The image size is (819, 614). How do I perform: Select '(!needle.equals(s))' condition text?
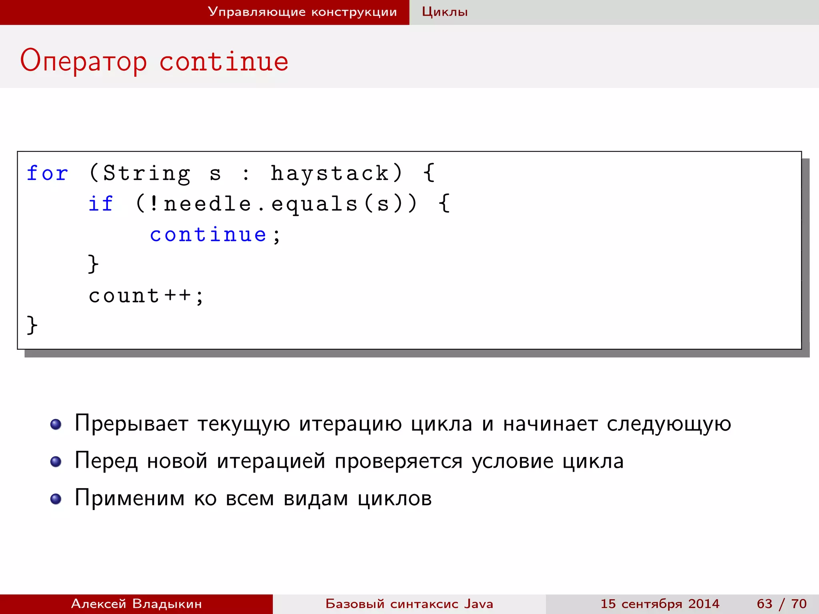click(277, 204)
